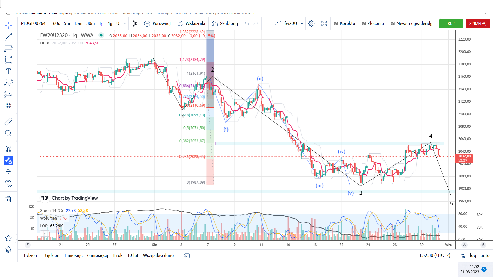The image size is (493, 277).
Task: Open the forecasting and measurement tools
Action: tap(8, 95)
